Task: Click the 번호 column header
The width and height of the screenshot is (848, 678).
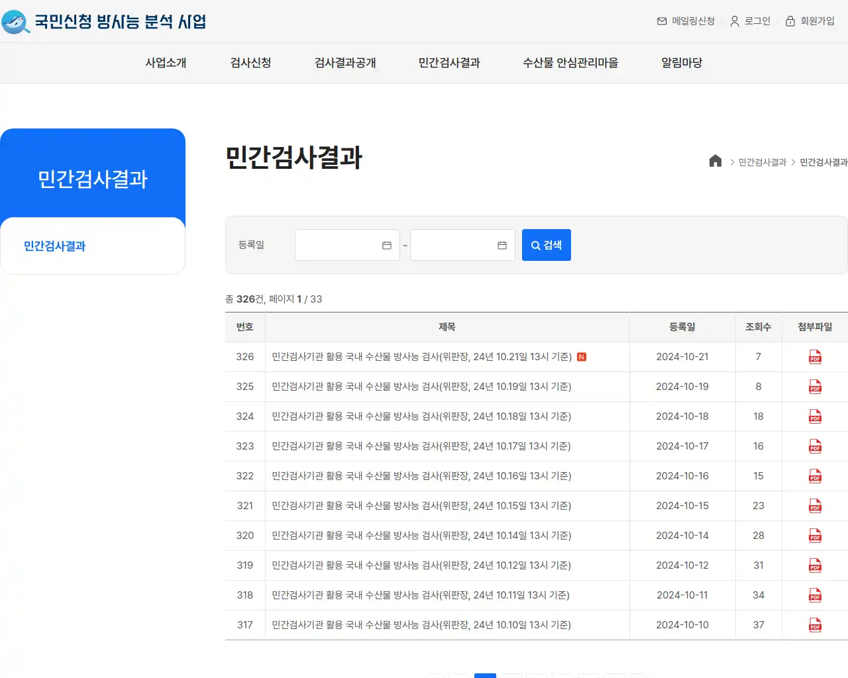Action: pos(245,327)
